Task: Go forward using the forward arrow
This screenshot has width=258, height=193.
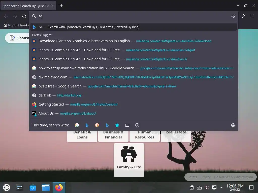Action: click(x=15, y=16)
